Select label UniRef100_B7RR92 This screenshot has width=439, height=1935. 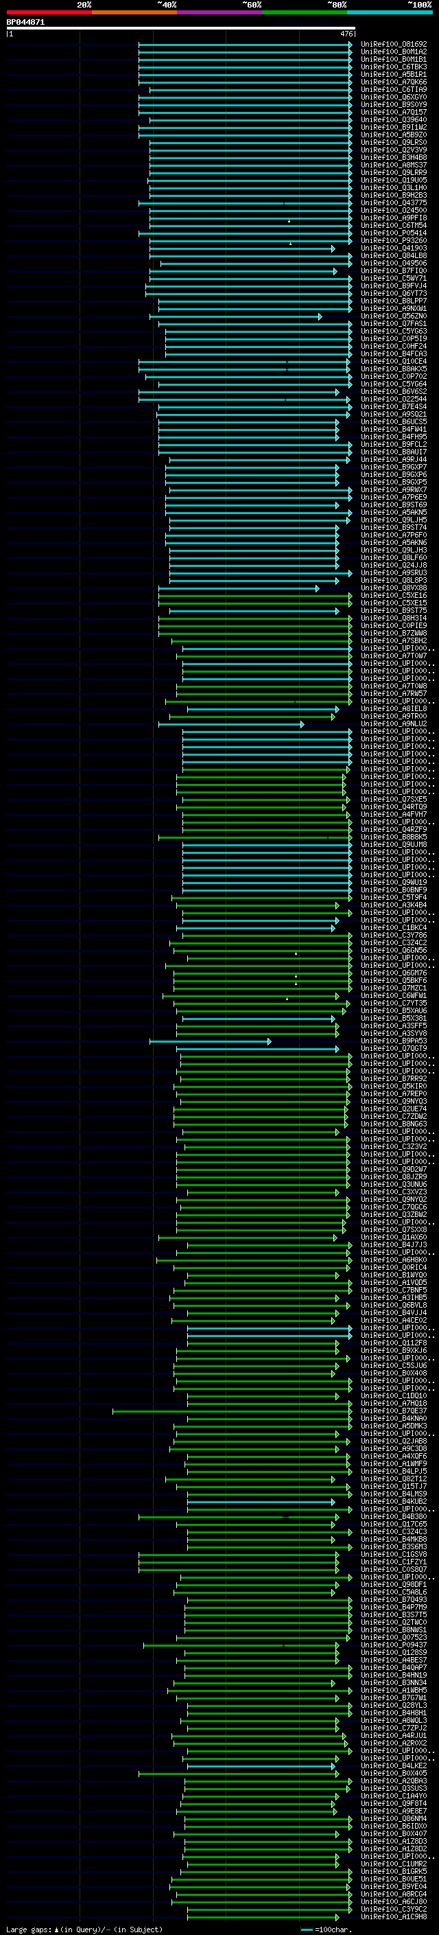point(394,1078)
